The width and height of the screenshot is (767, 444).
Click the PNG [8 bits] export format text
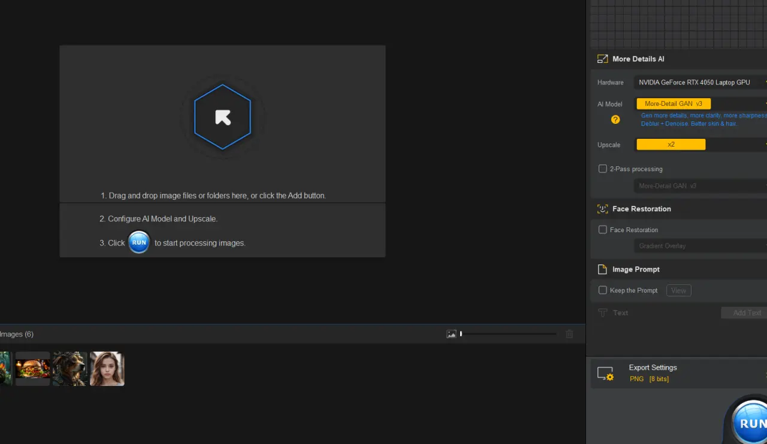tap(649, 379)
